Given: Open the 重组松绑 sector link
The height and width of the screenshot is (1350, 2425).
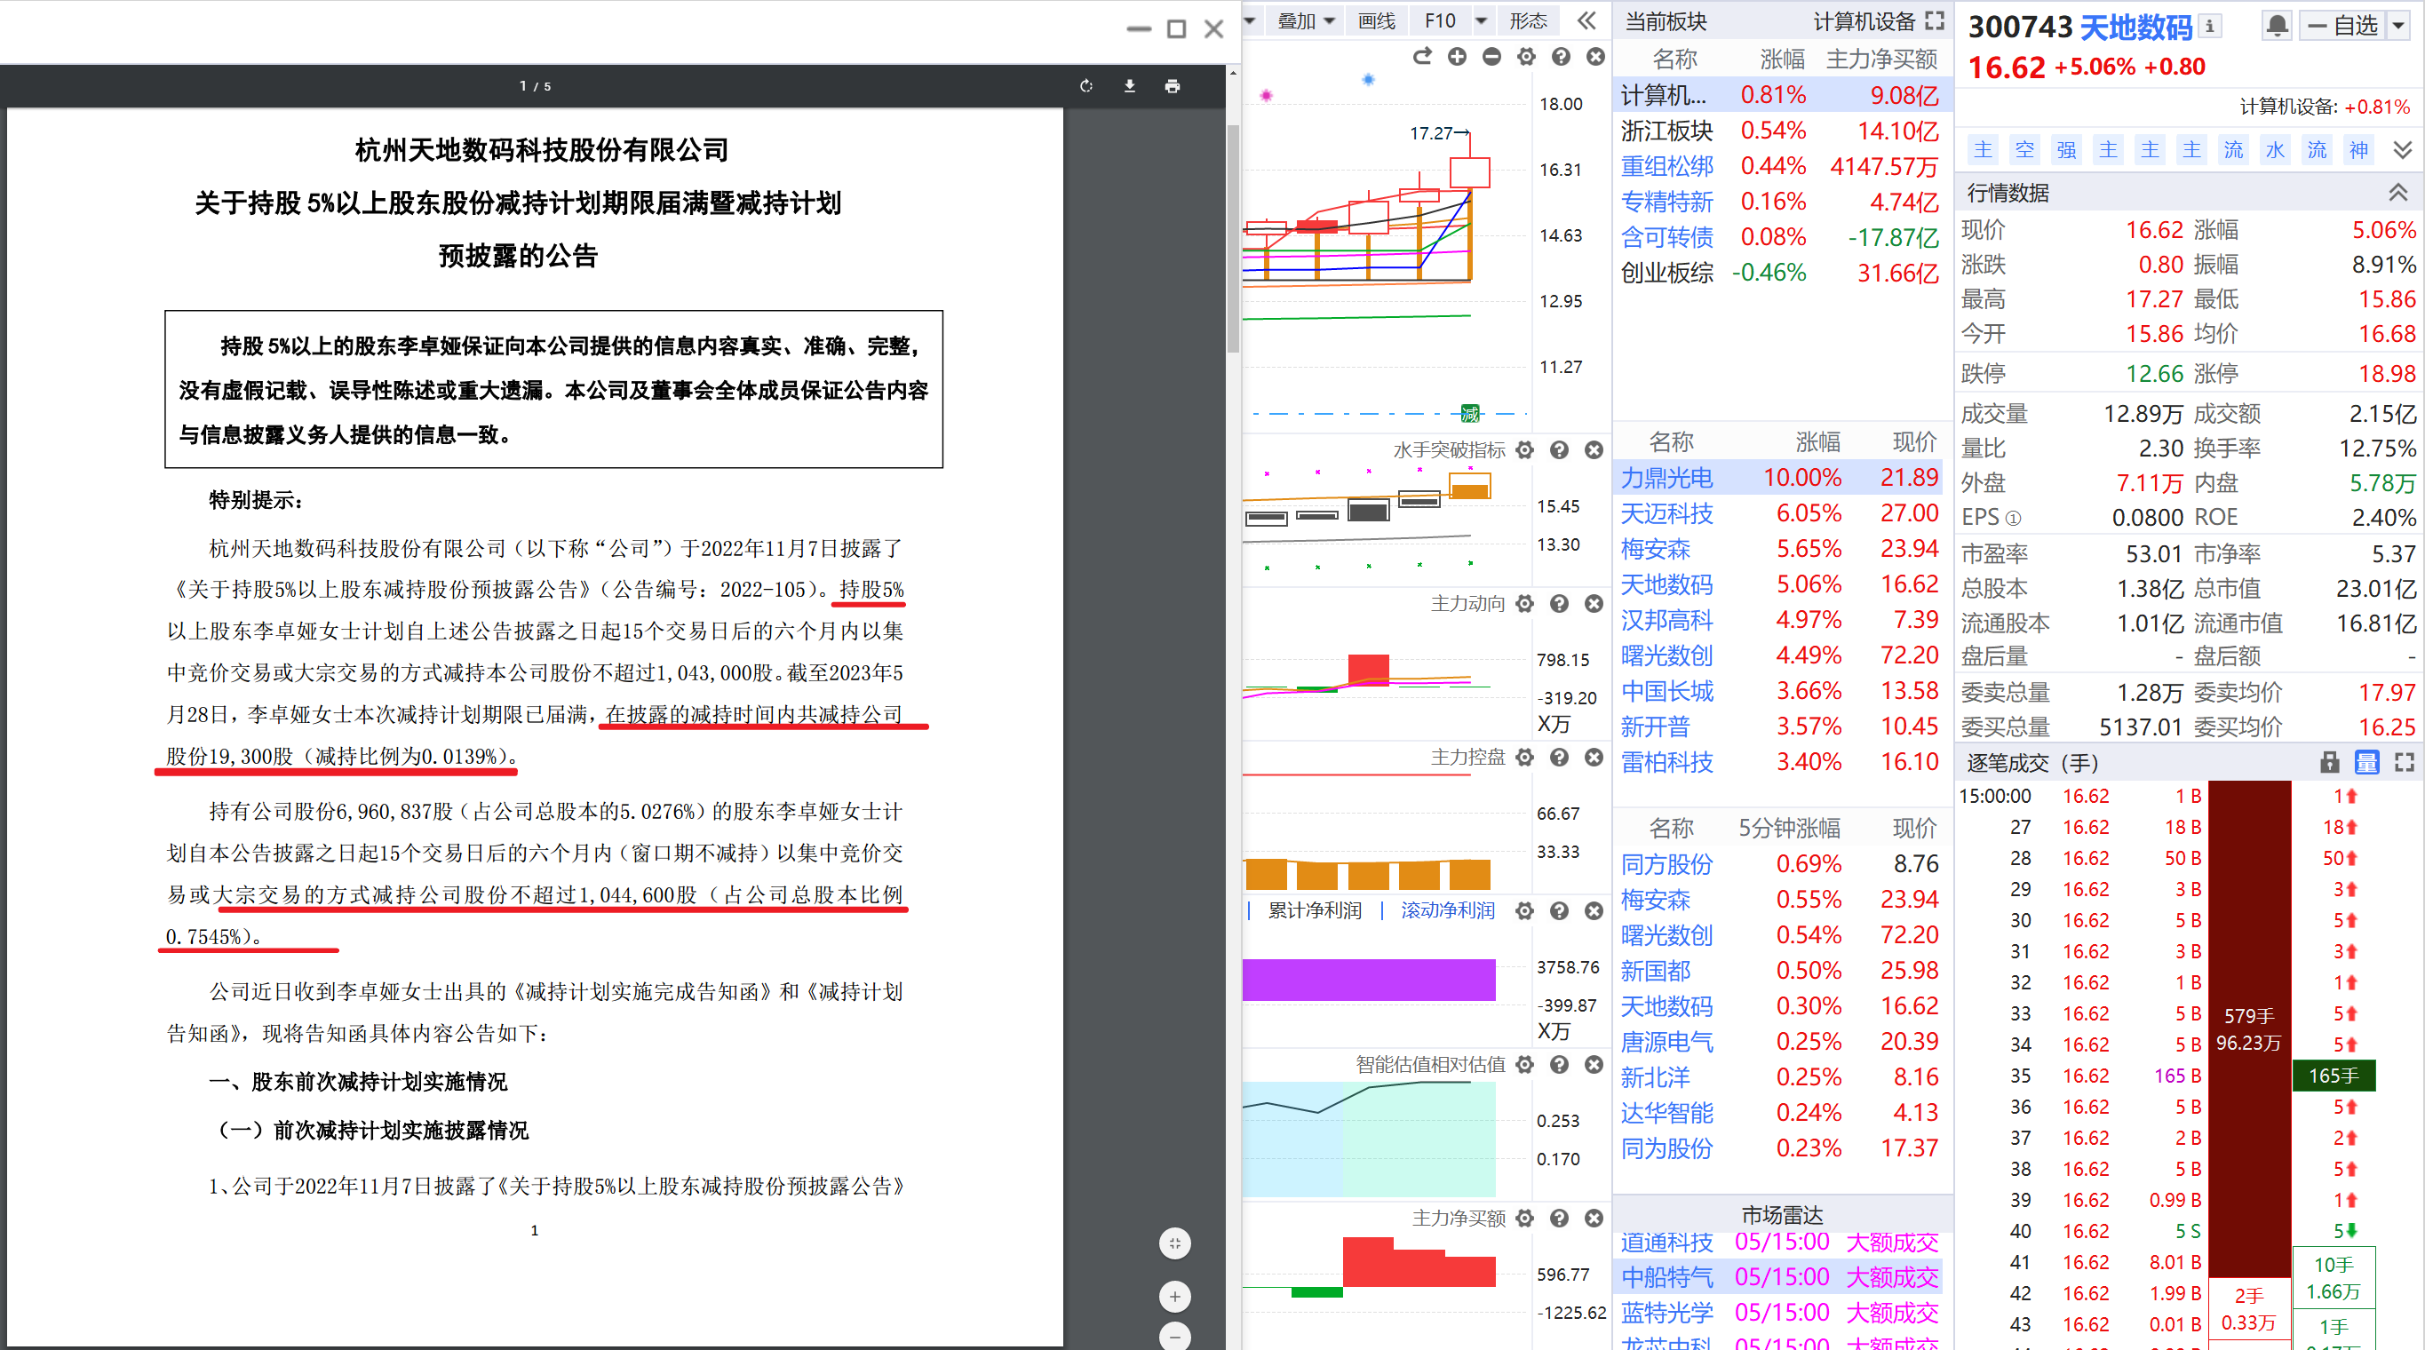Looking at the screenshot, I should (1666, 167).
